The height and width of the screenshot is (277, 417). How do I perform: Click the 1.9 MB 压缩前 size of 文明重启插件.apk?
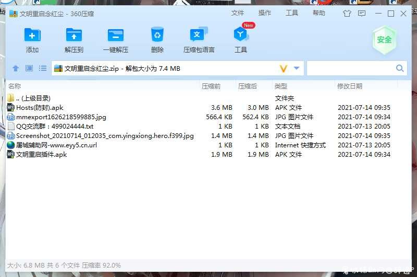point(222,155)
